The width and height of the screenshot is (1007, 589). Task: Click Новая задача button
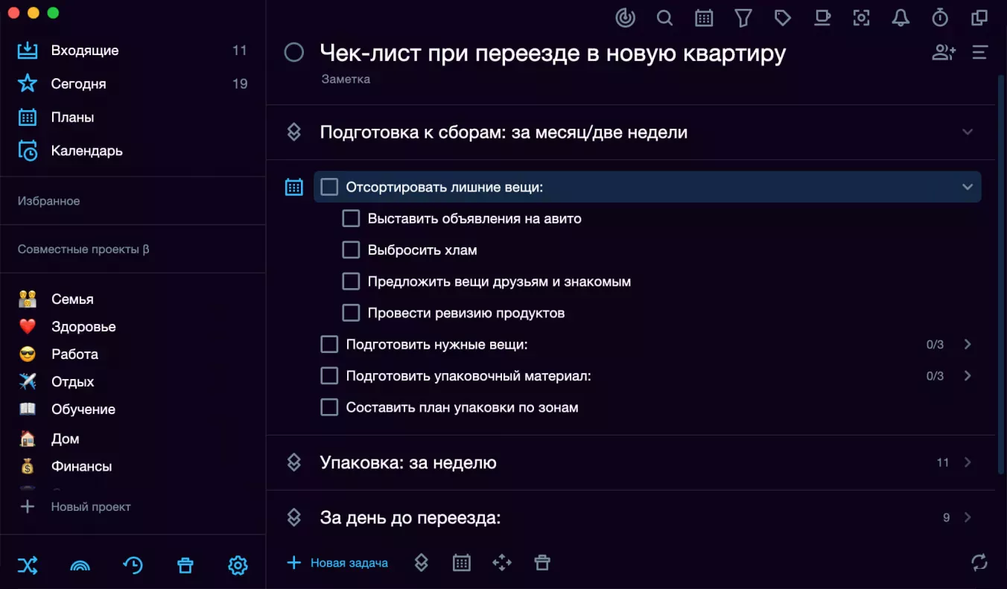pyautogui.click(x=337, y=563)
